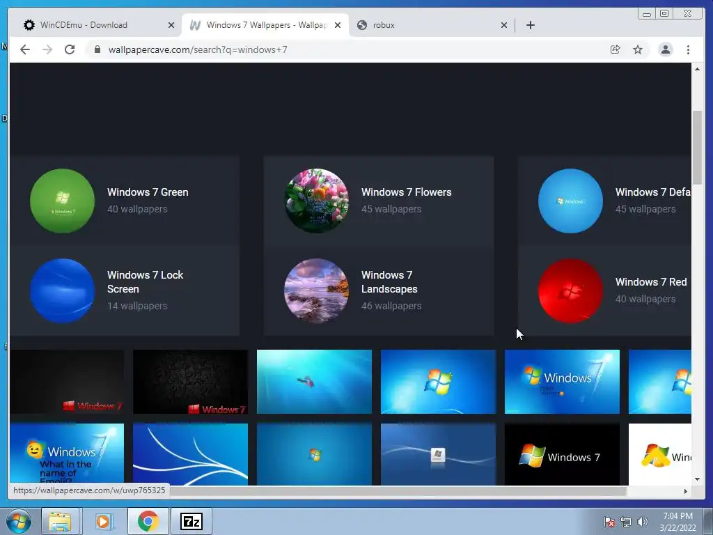The height and width of the screenshot is (535, 713).
Task: Click the horizontal scrollbar right arrow
Action: tap(686, 491)
